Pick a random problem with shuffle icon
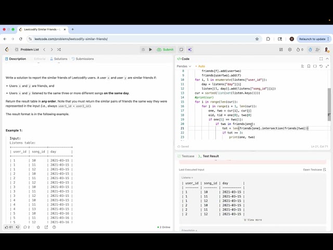 pyautogui.click(x=59, y=49)
